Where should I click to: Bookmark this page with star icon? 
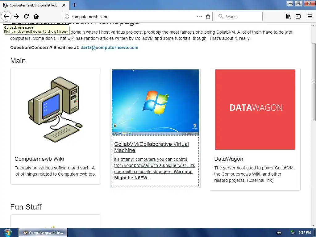(x=208, y=17)
